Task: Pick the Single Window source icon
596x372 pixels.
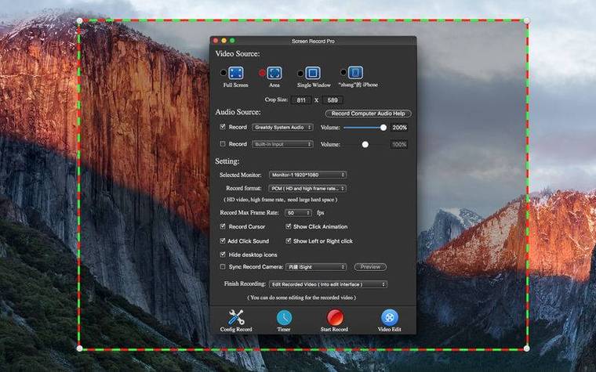Action: coord(313,73)
